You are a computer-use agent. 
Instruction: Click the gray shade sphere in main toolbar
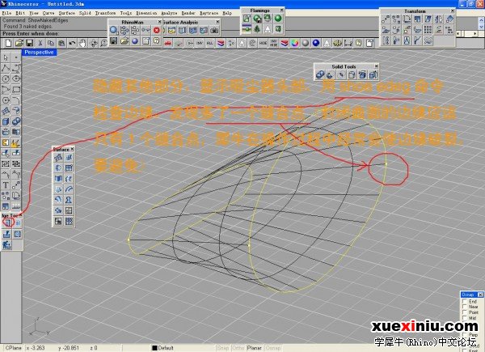click(x=306, y=43)
